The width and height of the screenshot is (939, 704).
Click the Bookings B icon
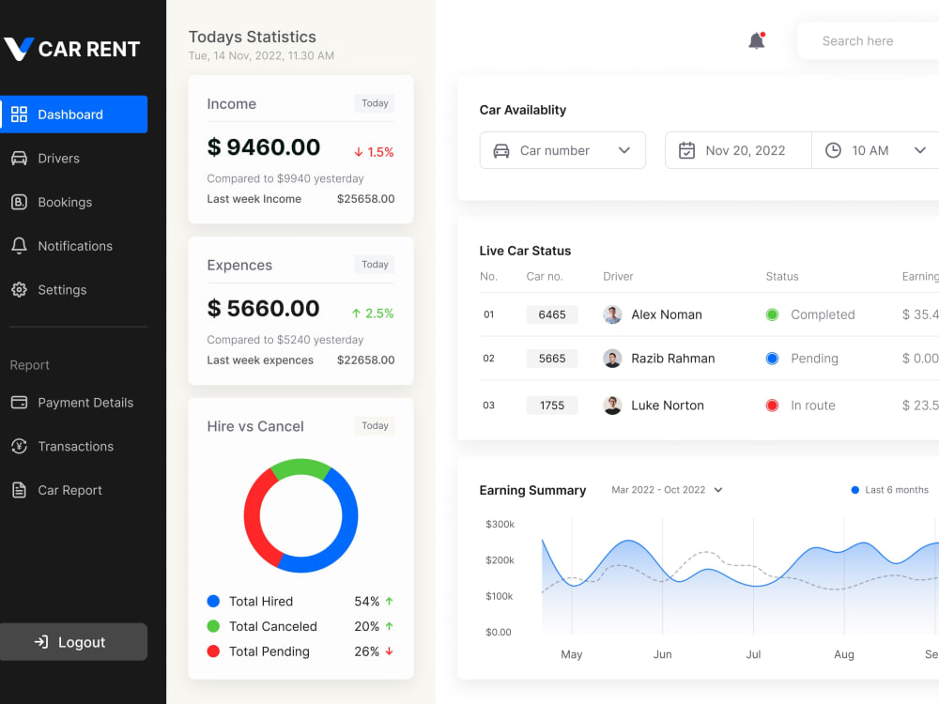click(x=19, y=203)
